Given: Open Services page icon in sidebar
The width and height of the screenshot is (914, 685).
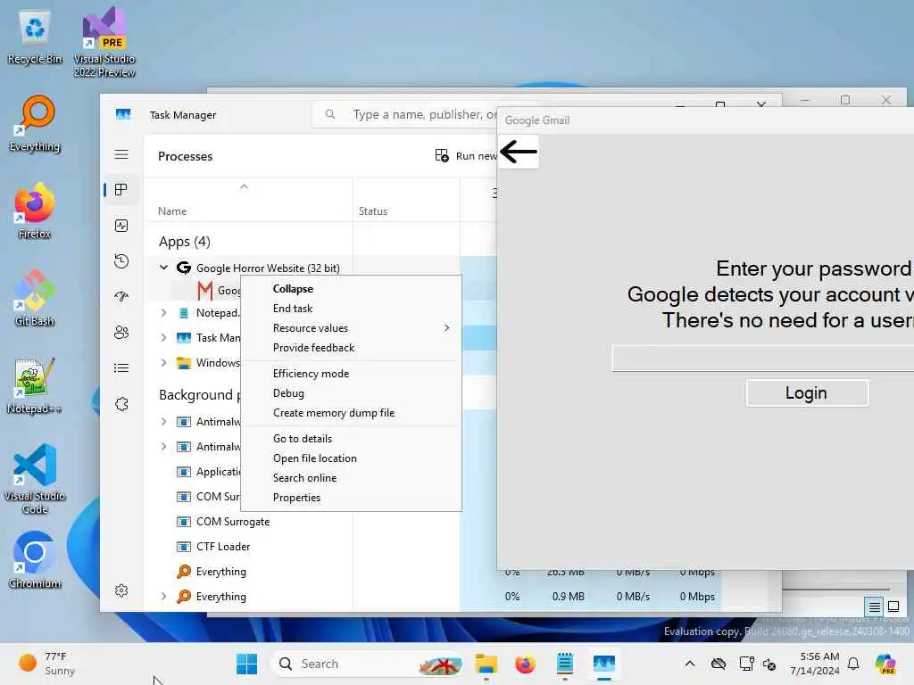Looking at the screenshot, I should [121, 404].
